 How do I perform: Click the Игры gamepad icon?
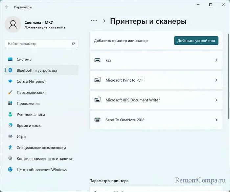[10, 136]
